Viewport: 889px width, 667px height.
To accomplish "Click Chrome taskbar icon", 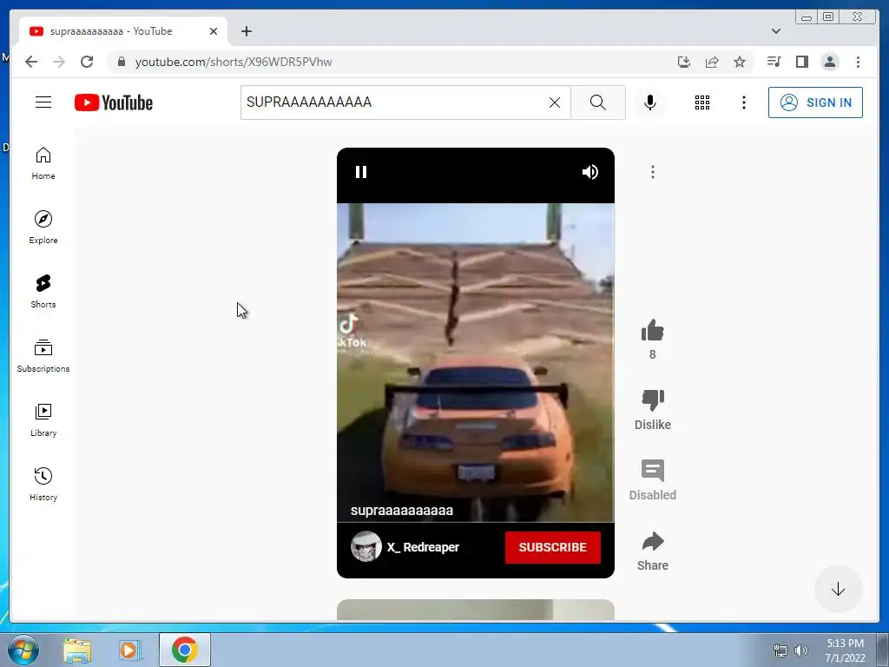I will coord(185,650).
